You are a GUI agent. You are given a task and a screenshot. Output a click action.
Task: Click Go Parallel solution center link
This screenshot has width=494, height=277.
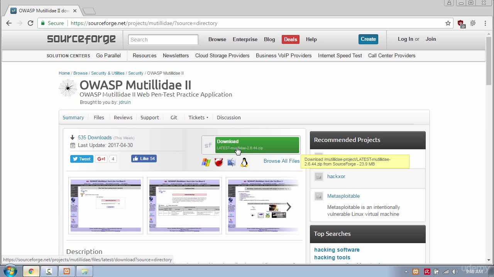point(108,55)
